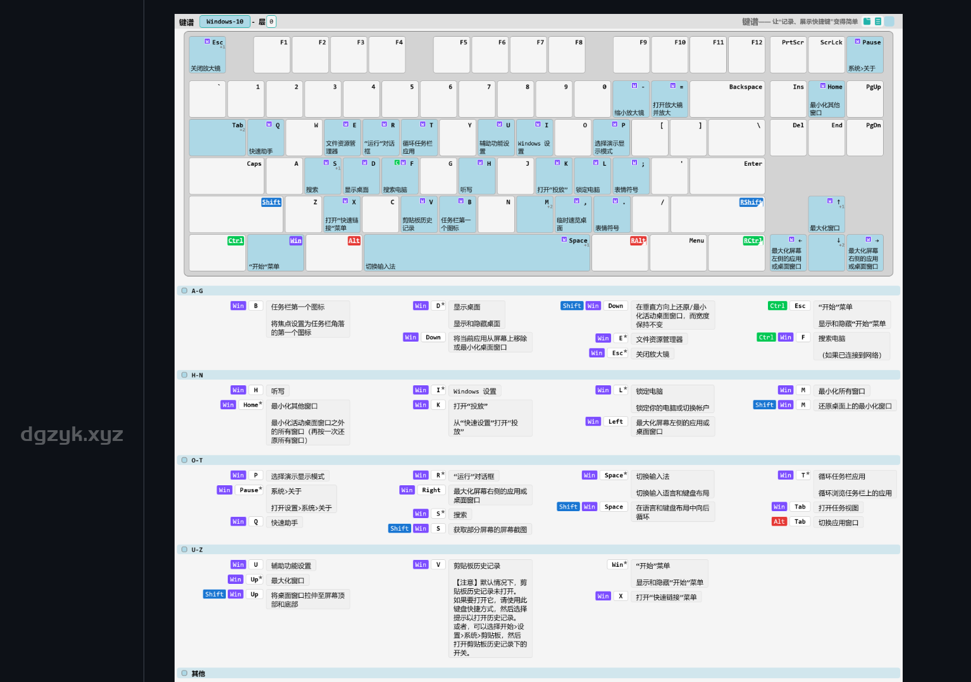Image resolution: width=971 pixels, height=682 pixels.
Task: Click the minus key labeled 缩小放大镜
Action: click(x=631, y=99)
